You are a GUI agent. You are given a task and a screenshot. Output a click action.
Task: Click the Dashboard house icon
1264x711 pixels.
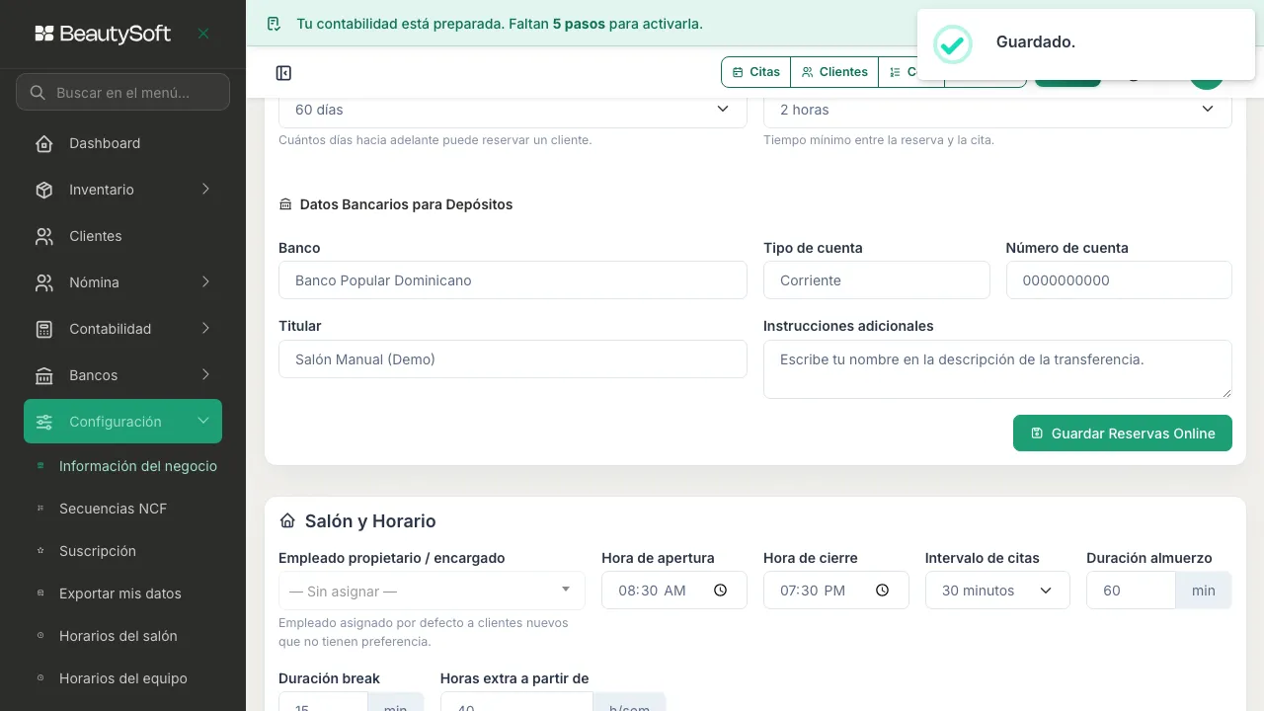(44, 143)
